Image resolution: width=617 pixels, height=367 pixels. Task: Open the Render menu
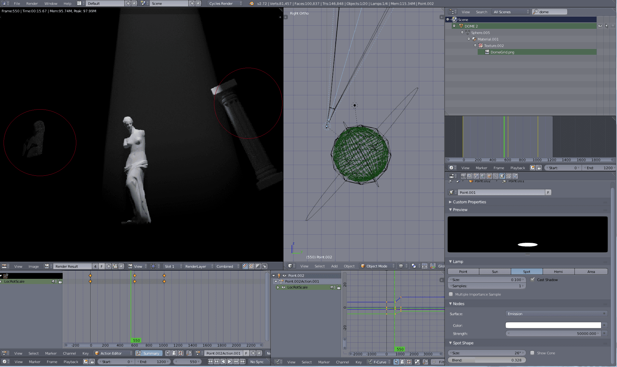[32, 3]
